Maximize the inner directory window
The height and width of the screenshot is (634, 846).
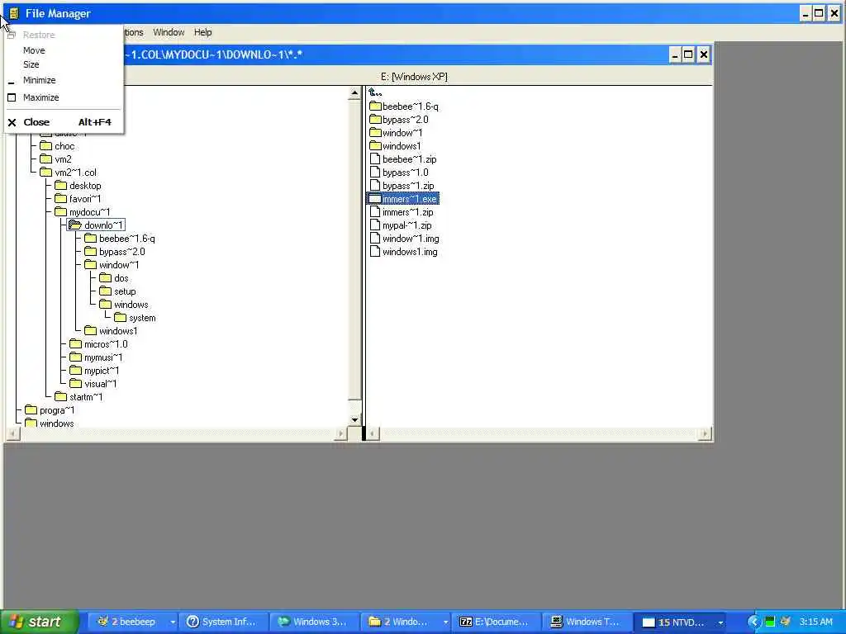coord(688,54)
